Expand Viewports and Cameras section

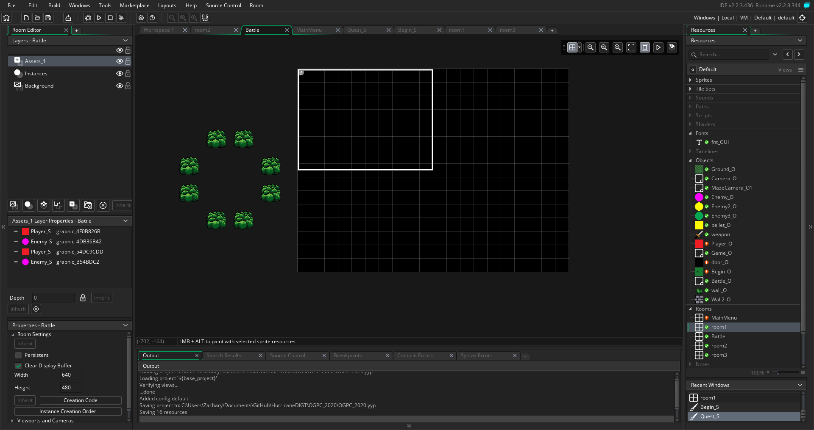(12, 421)
